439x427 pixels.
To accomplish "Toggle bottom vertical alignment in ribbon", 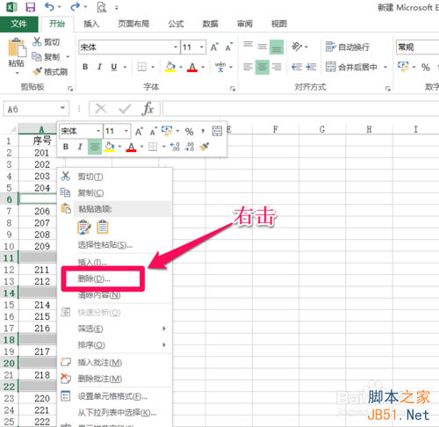I will pyautogui.click(x=277, y=47).
